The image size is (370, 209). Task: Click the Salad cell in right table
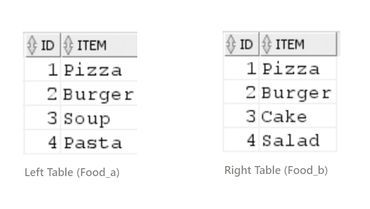pos(298,140)
